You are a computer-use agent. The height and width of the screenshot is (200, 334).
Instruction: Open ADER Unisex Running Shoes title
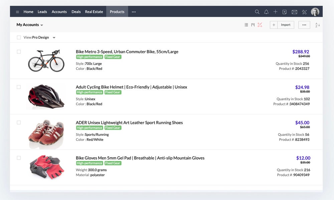[x=129, y=123]
